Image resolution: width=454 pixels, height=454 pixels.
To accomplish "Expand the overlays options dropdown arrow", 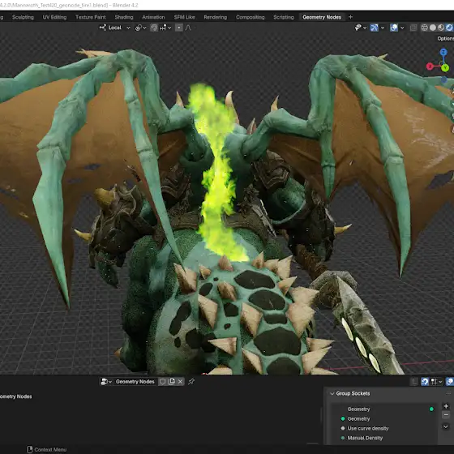I will tap(402, 28).
